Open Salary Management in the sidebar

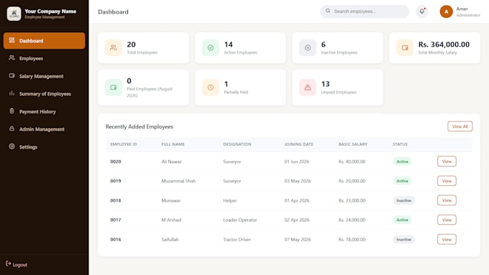pyautogui.click(x=45, y=76)
